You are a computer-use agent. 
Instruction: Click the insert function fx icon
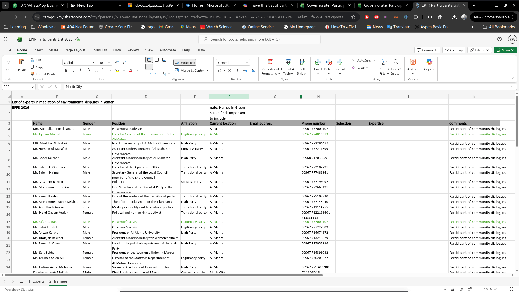56,87
